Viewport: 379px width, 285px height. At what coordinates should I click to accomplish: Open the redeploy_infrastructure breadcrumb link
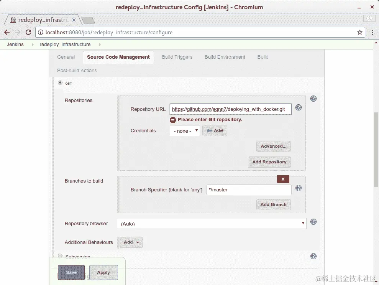(65, 44)
